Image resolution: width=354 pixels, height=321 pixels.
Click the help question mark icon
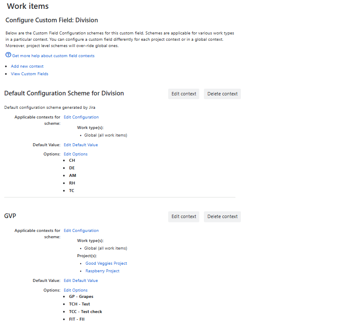point(8,55)
